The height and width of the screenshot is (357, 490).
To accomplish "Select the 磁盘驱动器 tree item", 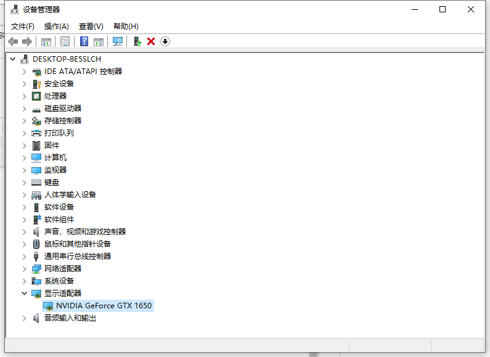I will pyautogui.click(x=62, y=109).
